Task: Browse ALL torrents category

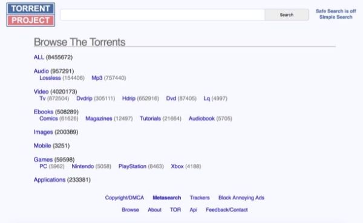Action: coord(39,57)
